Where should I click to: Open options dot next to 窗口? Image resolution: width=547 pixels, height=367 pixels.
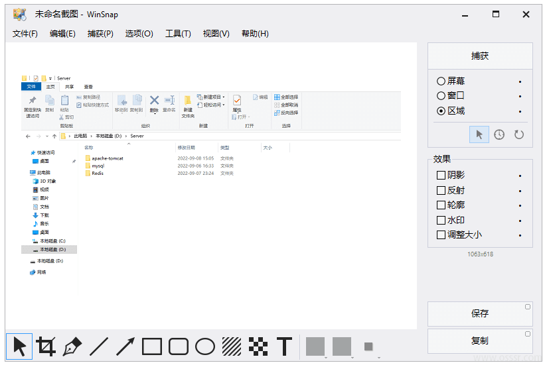(520, 97)
